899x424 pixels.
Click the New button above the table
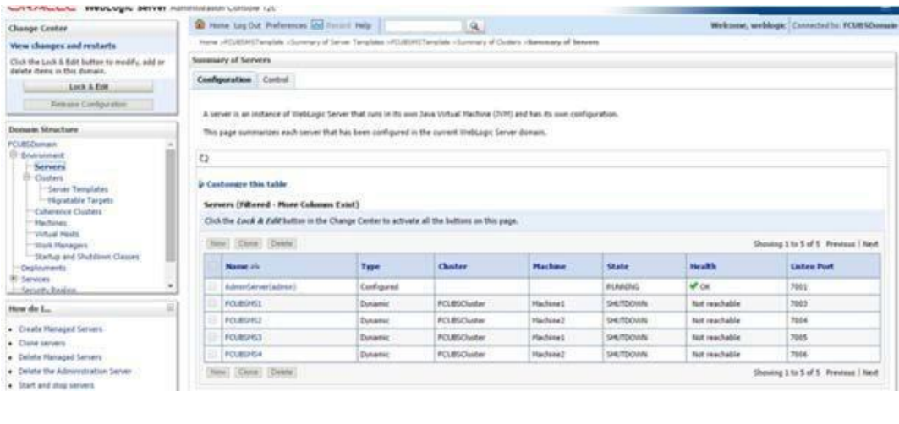pyautogui.click(x=217, y=244)
